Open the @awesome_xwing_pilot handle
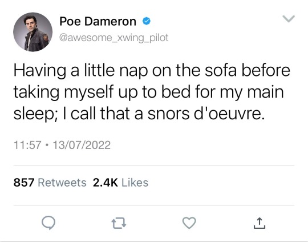The width and height of the screenshot is (308, 242). pos(114,38)
